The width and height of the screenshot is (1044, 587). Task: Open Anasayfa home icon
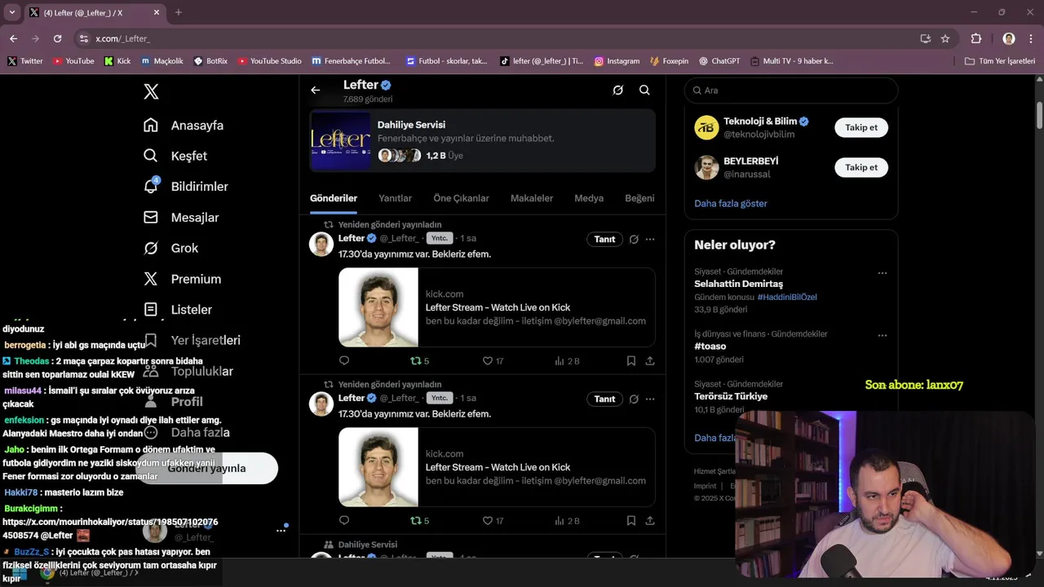pyautogui.click(x=151, y=125)
